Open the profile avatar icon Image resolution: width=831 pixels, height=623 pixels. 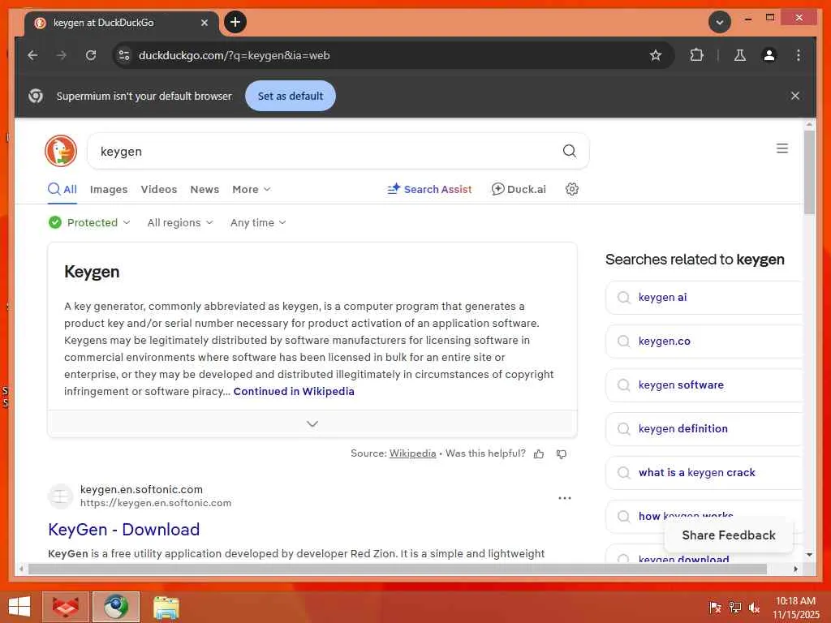point(769,55)
